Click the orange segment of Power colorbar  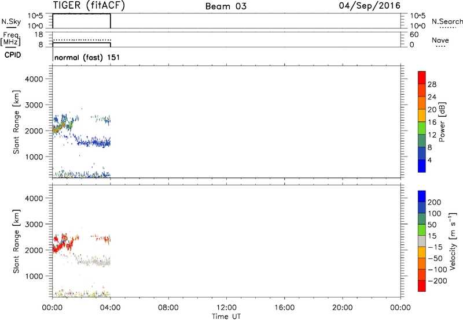(422, 103)
